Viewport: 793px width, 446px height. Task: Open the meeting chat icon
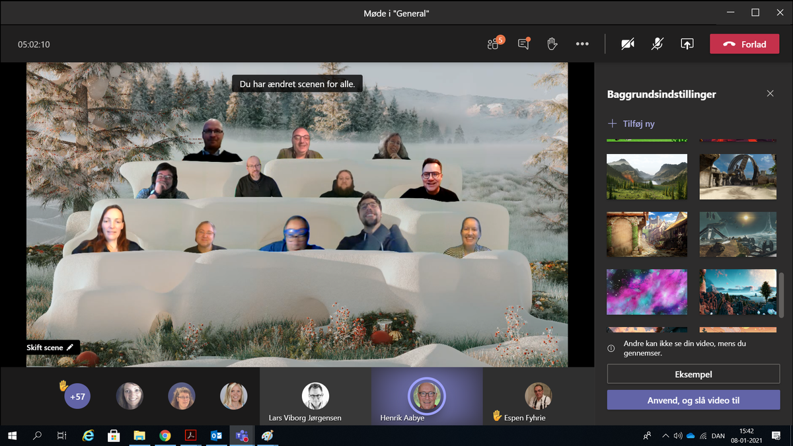[524, 44]
